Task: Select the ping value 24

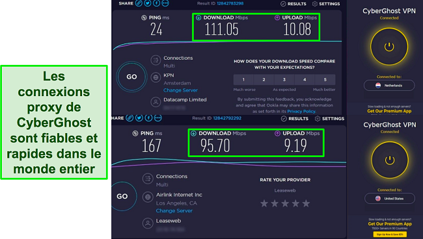Action: [x=156, y=29]
